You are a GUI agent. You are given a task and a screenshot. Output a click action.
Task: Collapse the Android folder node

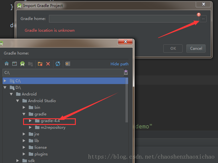pyautogui.click(x=11, y=94)
